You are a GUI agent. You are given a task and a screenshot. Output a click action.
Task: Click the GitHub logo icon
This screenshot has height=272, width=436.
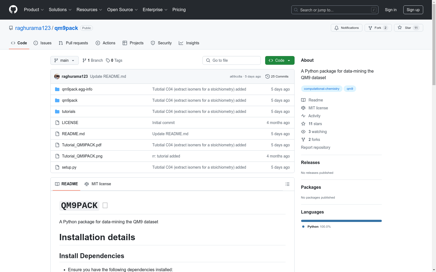tap(13, 10)
